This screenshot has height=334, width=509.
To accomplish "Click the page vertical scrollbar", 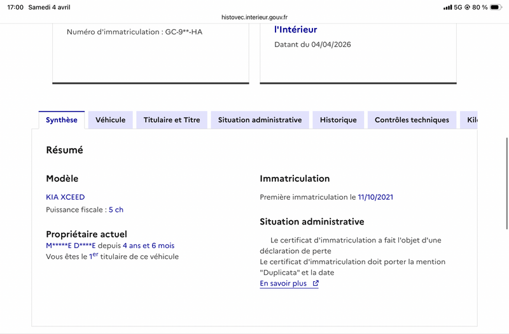I will [506, 183].
